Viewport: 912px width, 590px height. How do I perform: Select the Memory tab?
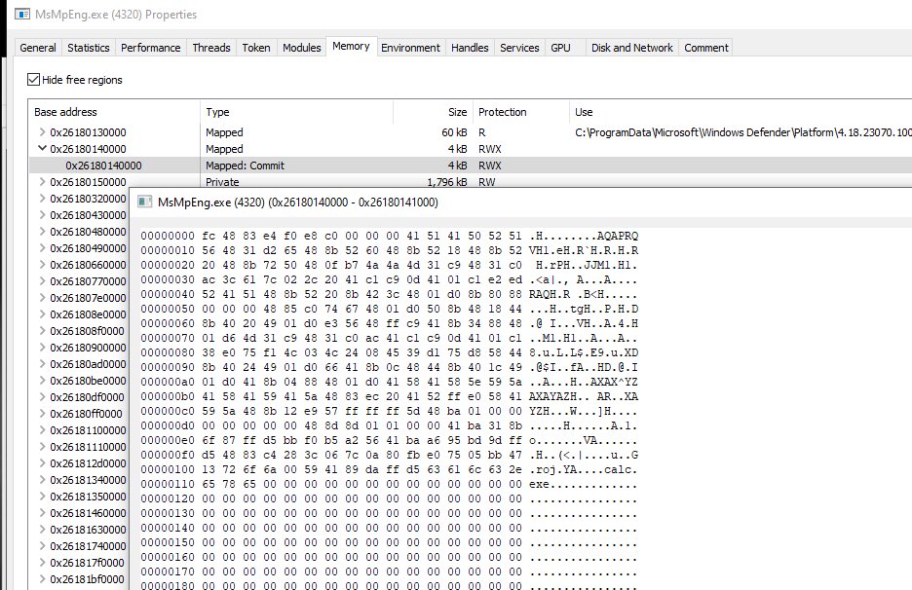click(352, 46)
